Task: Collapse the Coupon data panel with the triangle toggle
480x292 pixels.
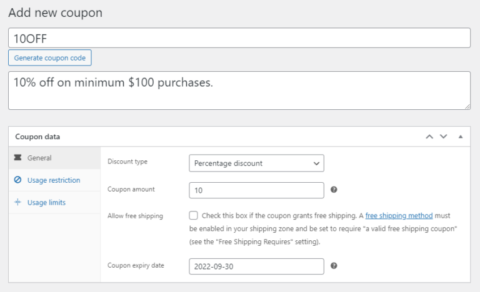Action: pyautogui.click(x=461, y=137)
